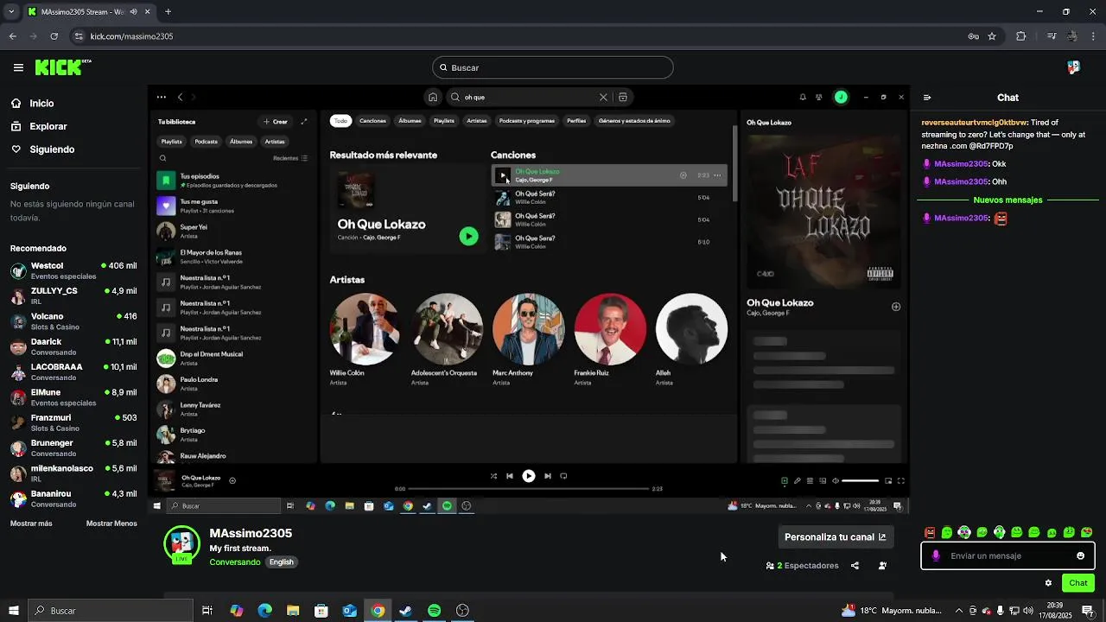Open Chrome tab search dropdown arrow
Screen dimensions: 1106x622
pos(11,12)
